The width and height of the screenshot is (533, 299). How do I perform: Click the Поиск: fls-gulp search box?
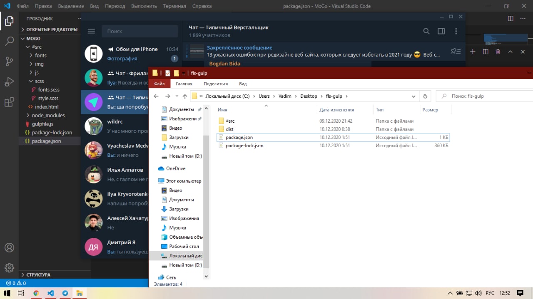click(484, 96)
